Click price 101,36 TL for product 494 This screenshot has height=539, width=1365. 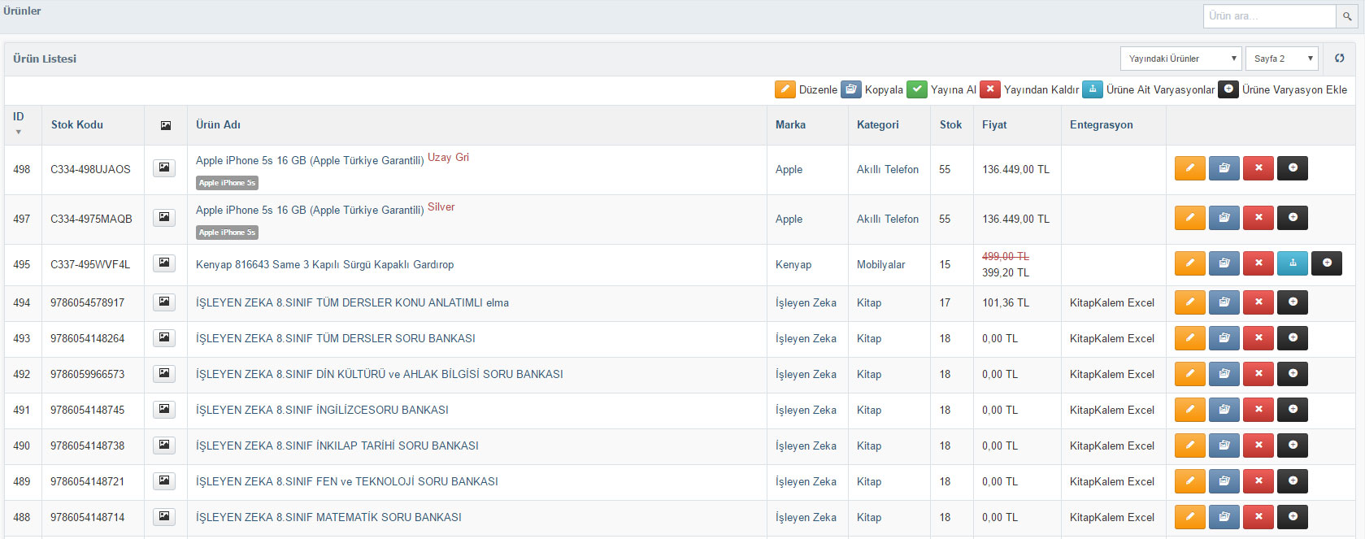pyautogui.click(x=1006, y=302)
